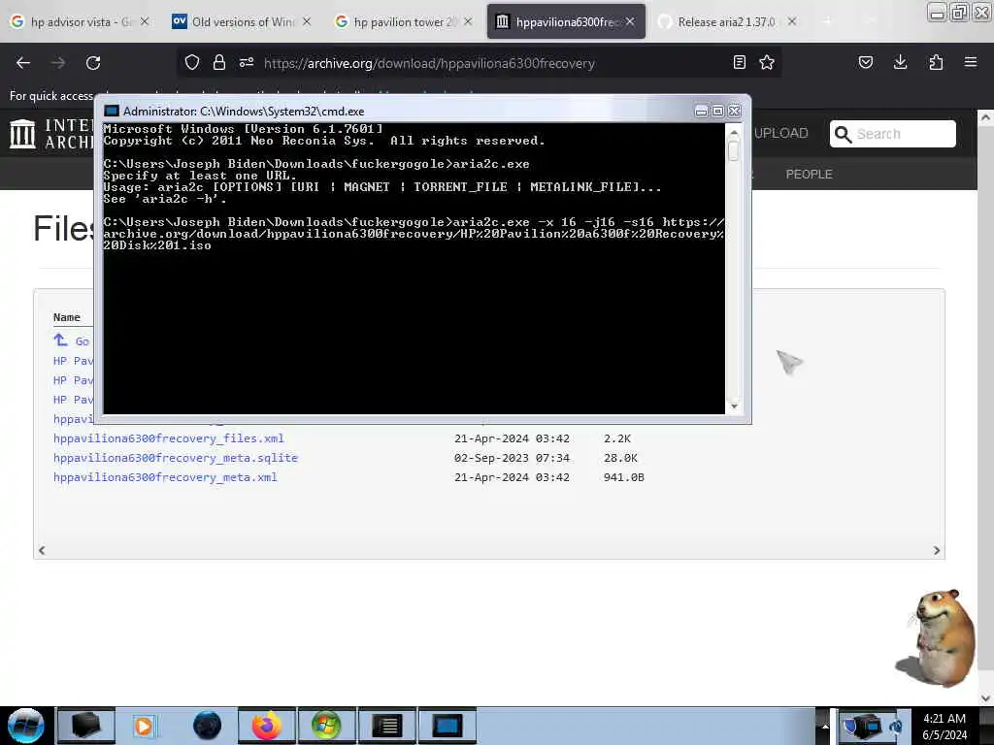Open site permissions icon in address bar
994x745 pixels.
pos(247,62)
